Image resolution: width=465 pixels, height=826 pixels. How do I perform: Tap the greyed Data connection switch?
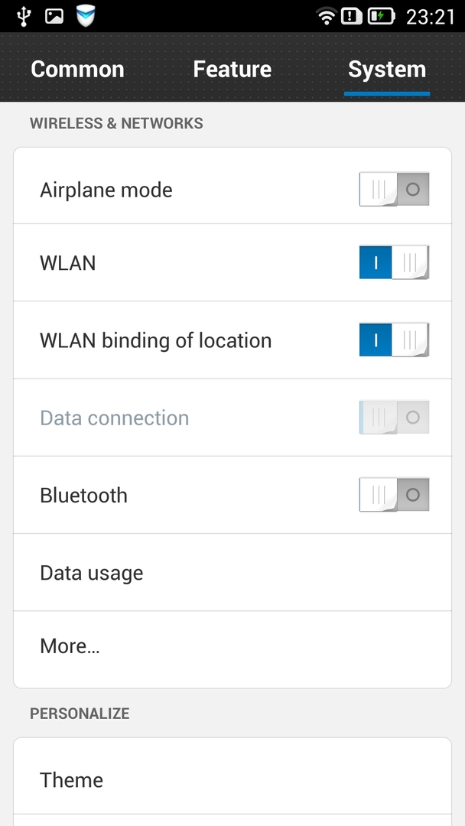point(394,418)
